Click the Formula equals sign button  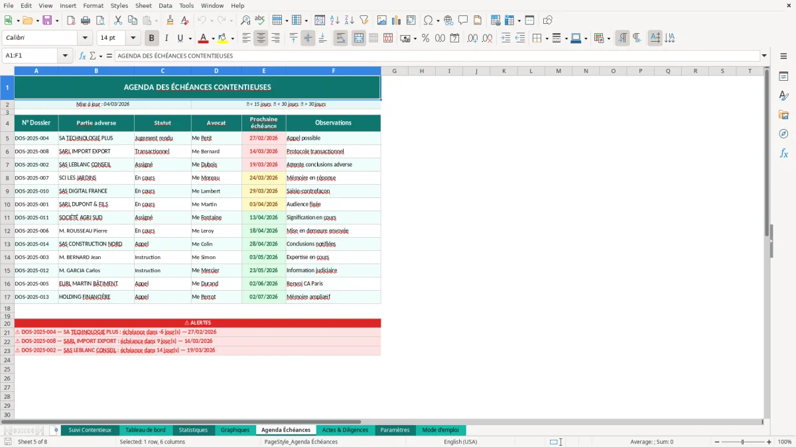tap(109, 56)
